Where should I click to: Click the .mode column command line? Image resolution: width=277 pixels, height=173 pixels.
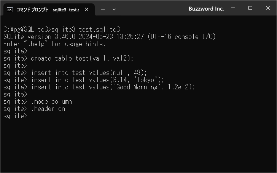(51, 102)
